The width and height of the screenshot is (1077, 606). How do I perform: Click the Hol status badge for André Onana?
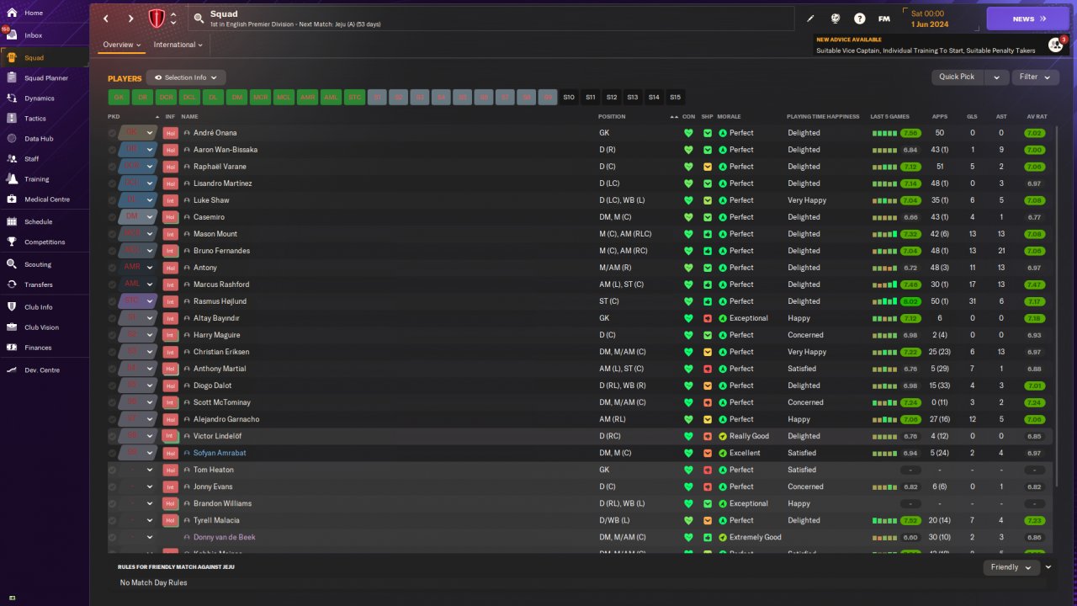(170, 133)
